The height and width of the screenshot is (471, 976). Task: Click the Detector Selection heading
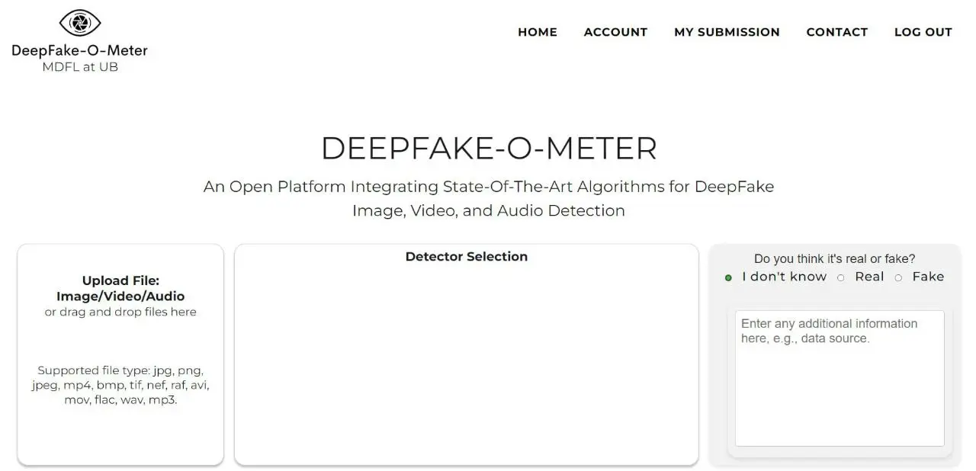click(x=467, y=257)
